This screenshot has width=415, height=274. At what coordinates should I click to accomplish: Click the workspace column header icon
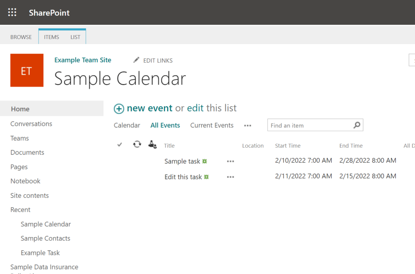[x=152, y=144]
